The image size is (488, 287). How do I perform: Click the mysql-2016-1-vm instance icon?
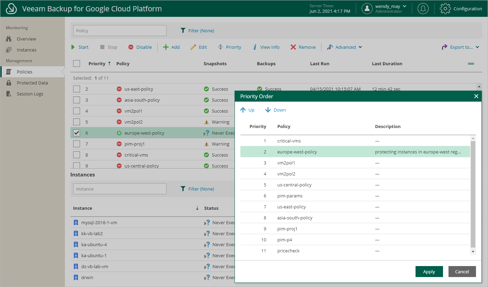[76, 222]
